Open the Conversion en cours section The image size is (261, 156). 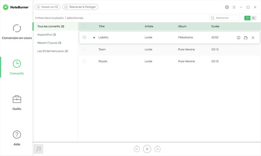(17, 32)
